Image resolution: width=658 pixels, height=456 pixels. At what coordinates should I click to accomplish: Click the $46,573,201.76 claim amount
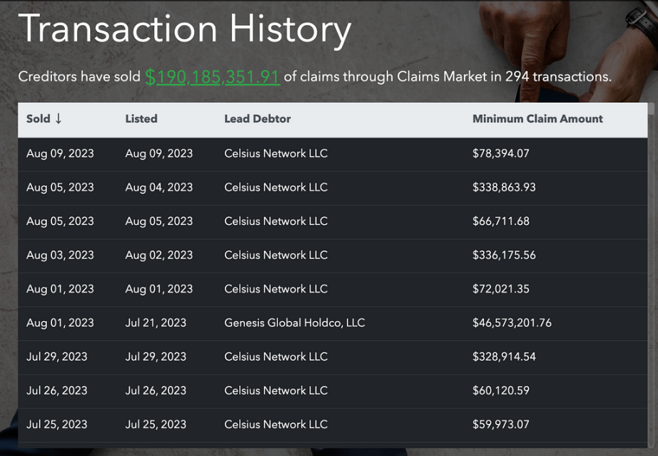coord(512,323)
